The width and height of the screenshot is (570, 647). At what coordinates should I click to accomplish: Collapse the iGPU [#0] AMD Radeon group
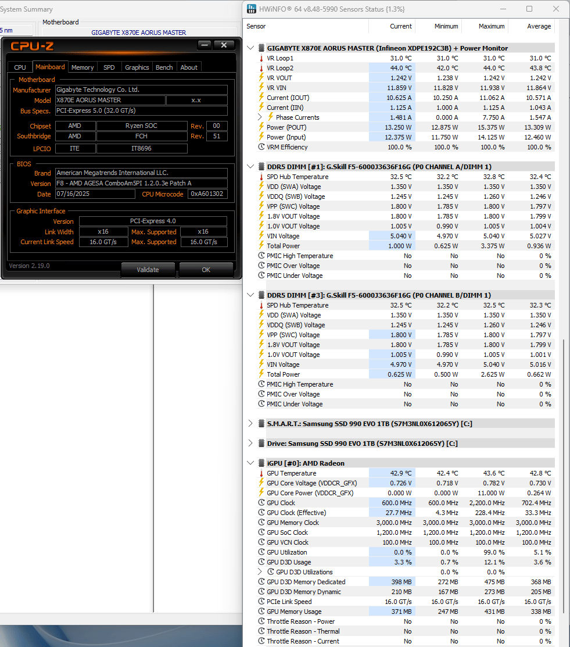(x=250, y=463)
